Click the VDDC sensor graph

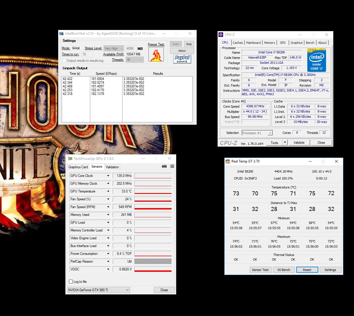tap(153, 269)
